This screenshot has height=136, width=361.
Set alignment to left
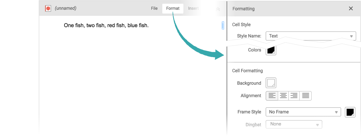coord(272,96)
